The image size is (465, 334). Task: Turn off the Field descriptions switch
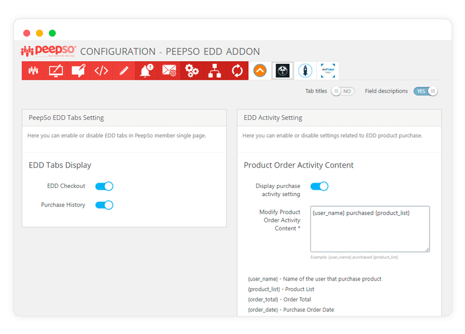click(x=425, y=91)
